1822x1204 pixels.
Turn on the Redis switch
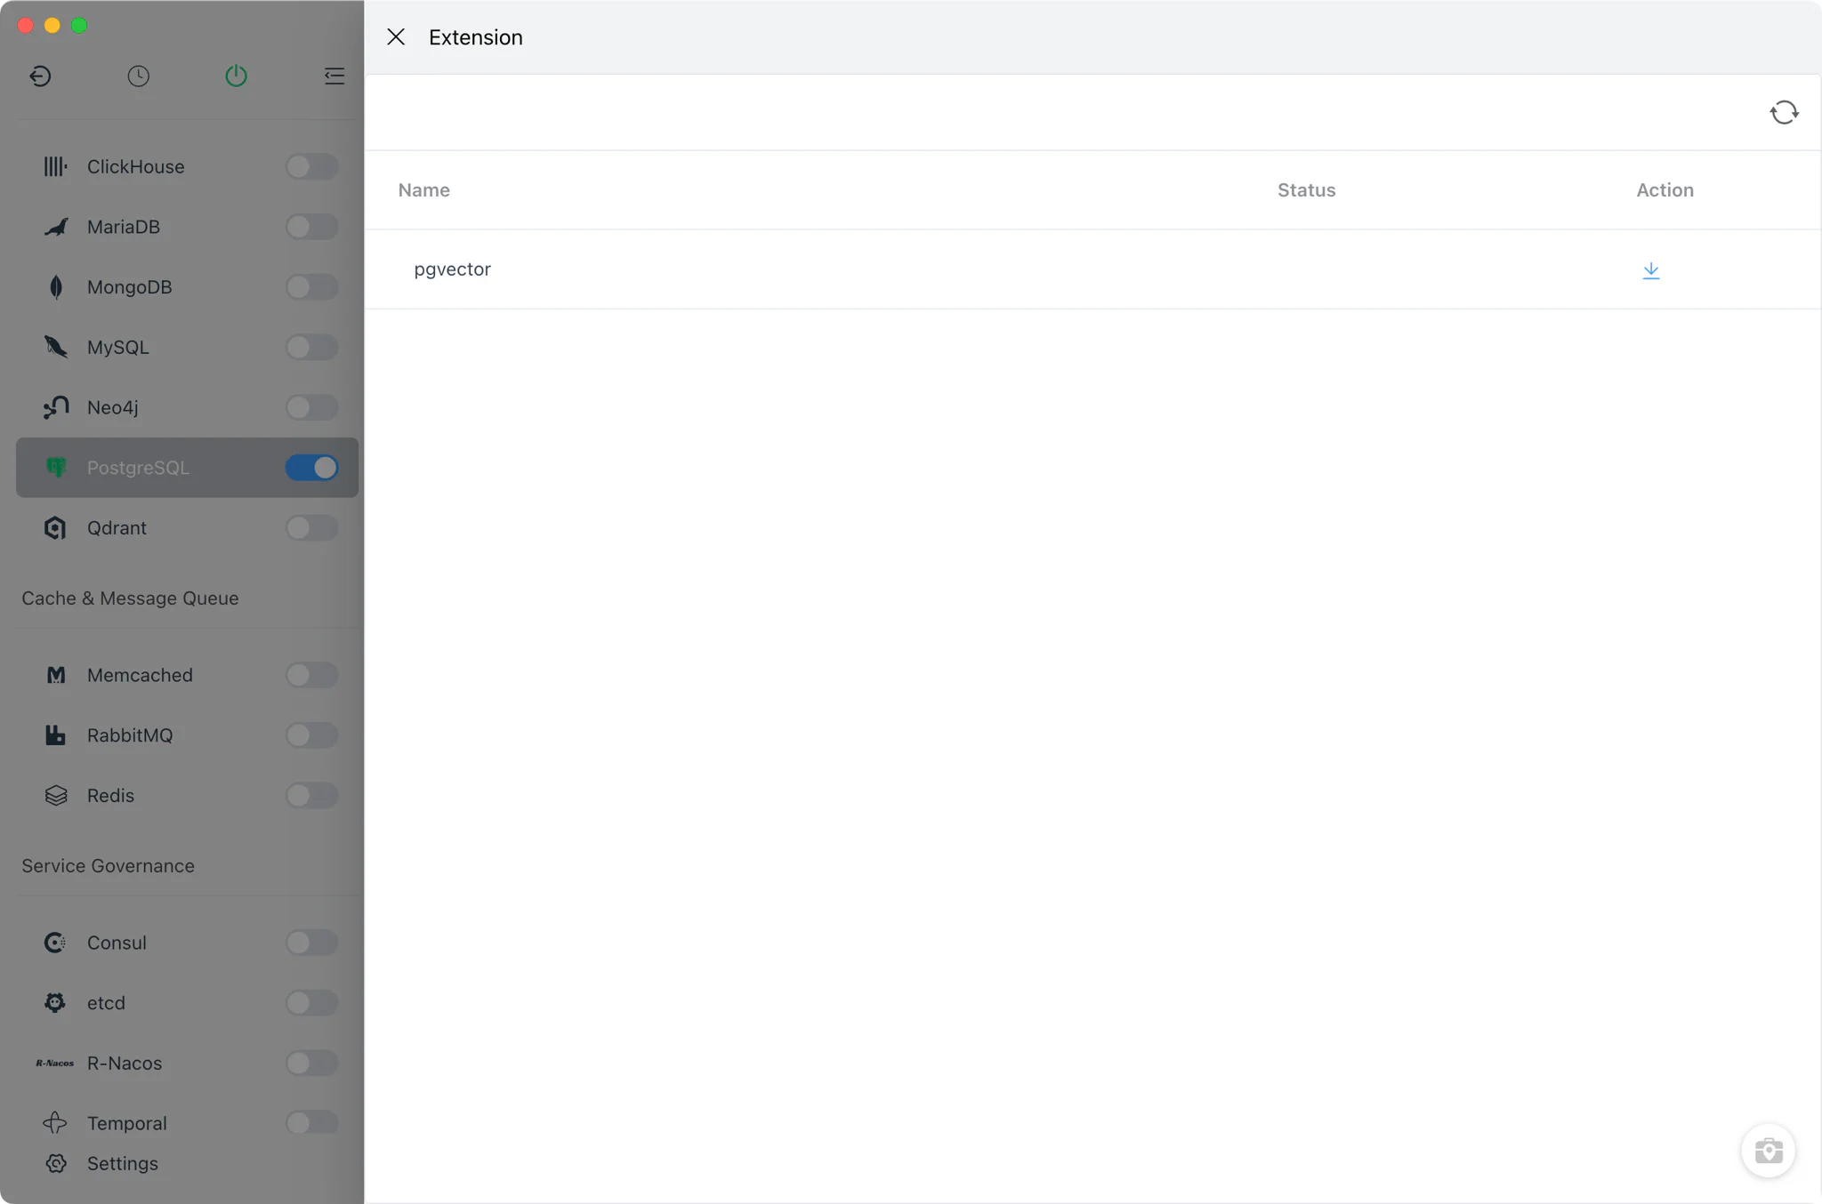point(311,795)
